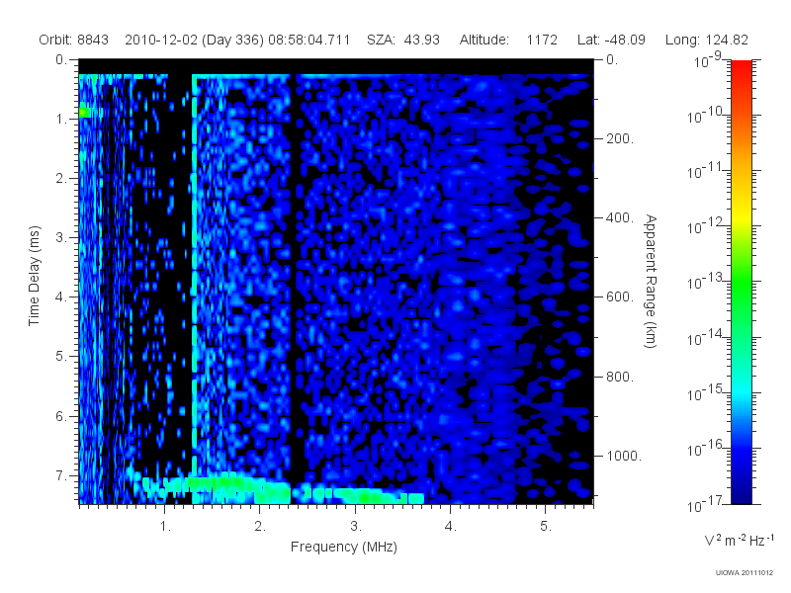Click the 'V2 m-2 Hz-1' units label
This screenshot has width=791, height=593.
(739, 540)
